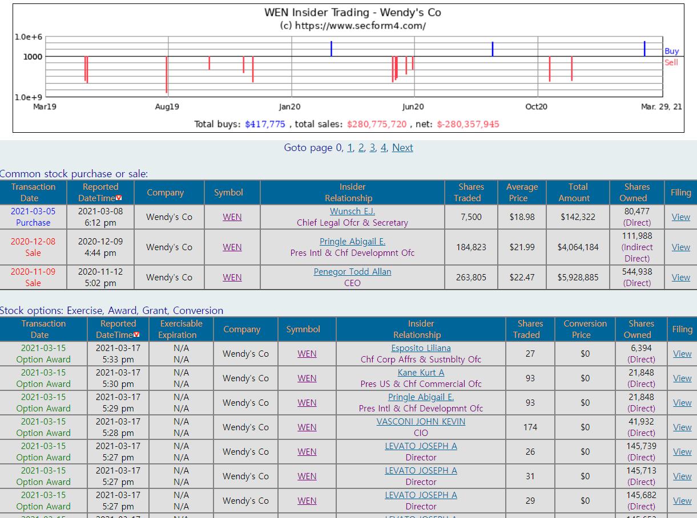Click the Exercisable Expiration column header
The height and width of the screenshot is (518, 697).
(x=181, y=329)
